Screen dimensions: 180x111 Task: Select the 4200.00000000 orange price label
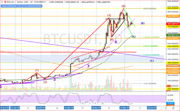point(173,73)
